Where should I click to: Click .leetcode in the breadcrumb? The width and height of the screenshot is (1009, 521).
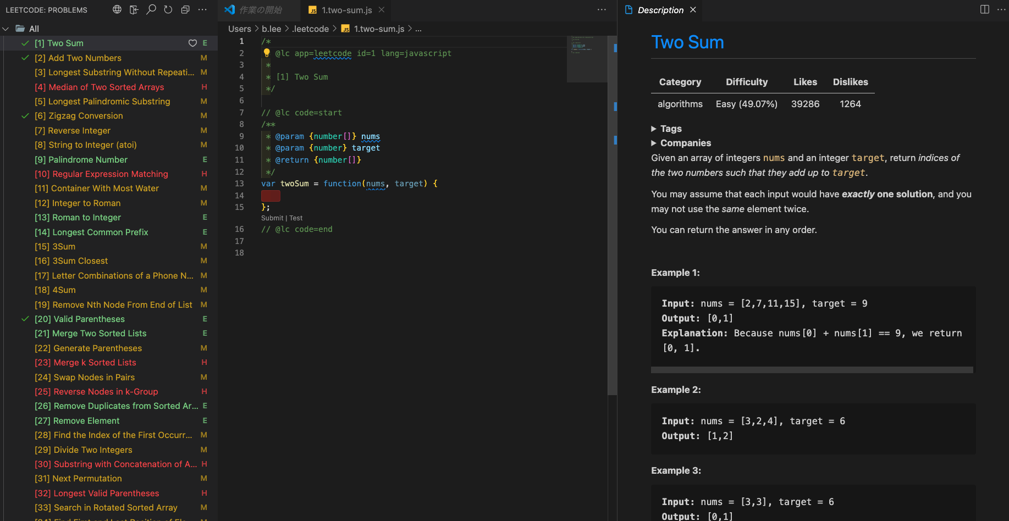point(311,29)
